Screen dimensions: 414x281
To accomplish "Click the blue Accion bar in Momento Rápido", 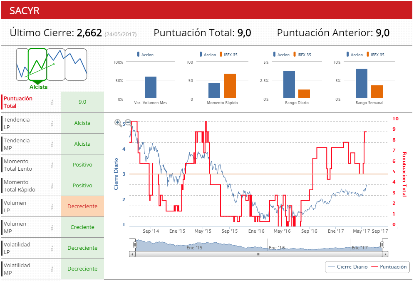I will click(x=214, y=91).
